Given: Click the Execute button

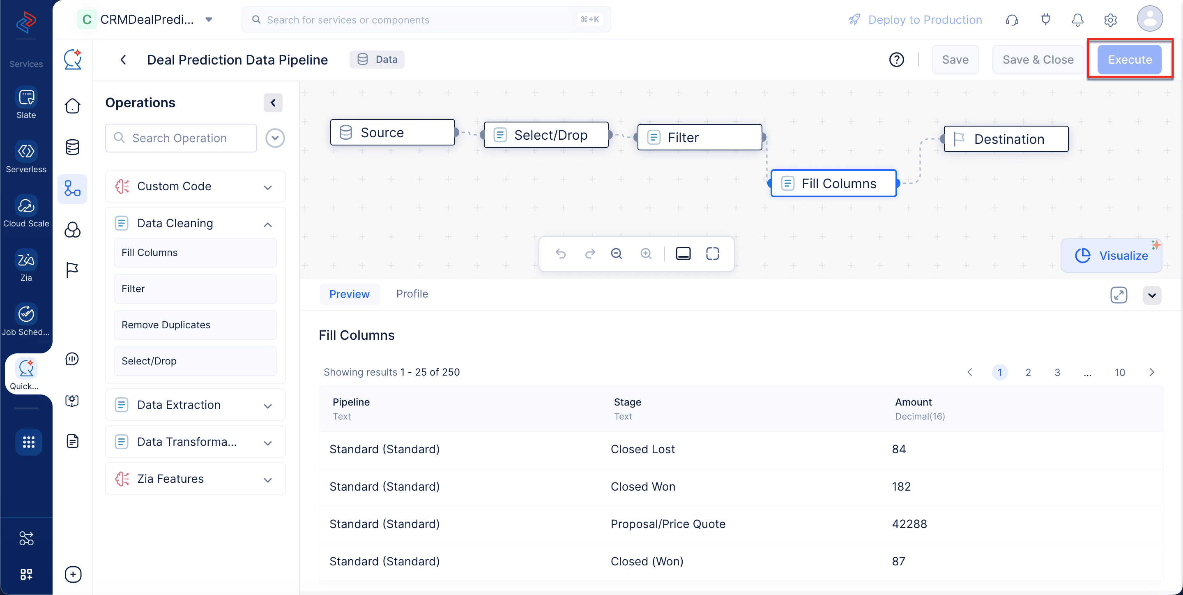Looking at the screenshot, I should click(x=1129, y=60).
